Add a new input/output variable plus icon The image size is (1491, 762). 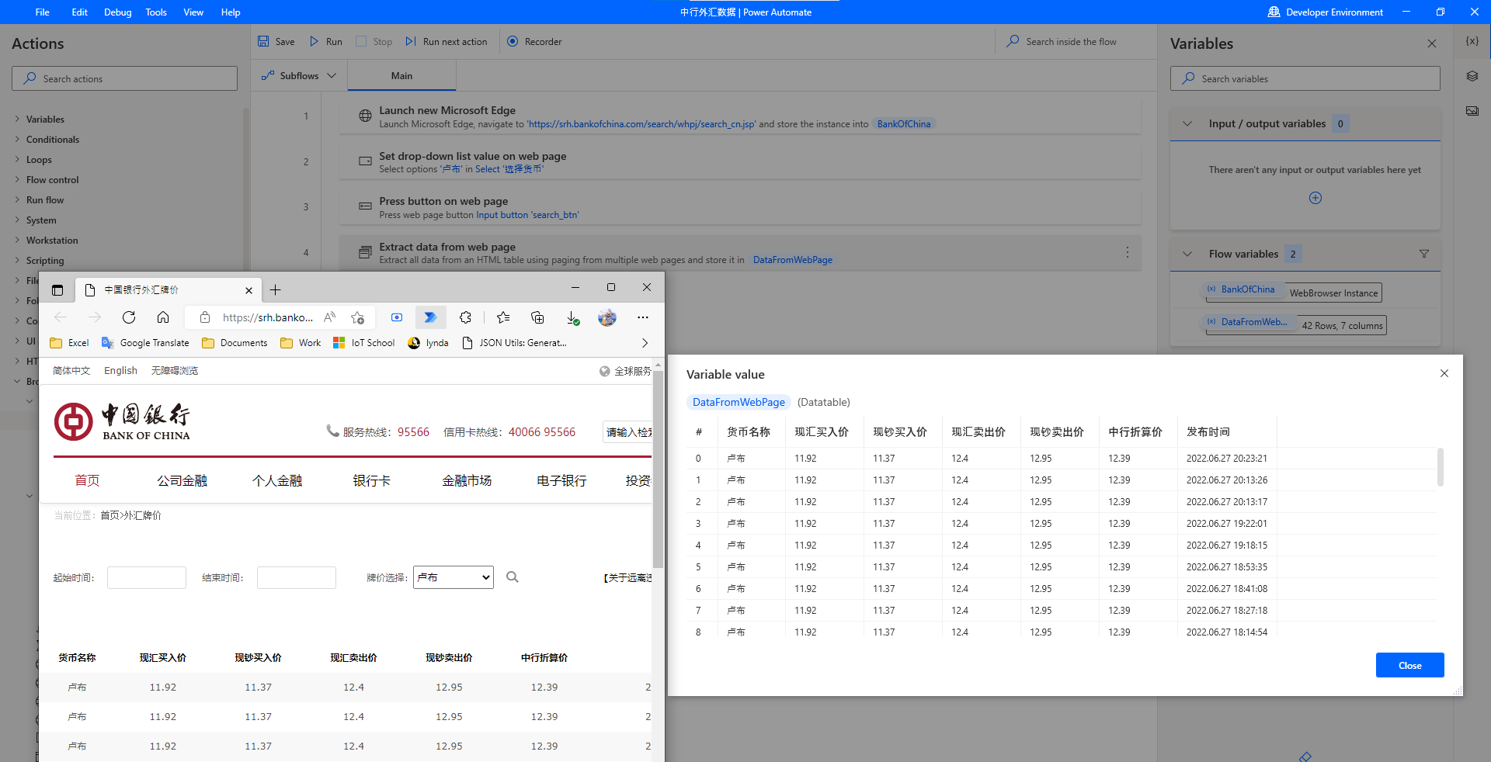1315,198
